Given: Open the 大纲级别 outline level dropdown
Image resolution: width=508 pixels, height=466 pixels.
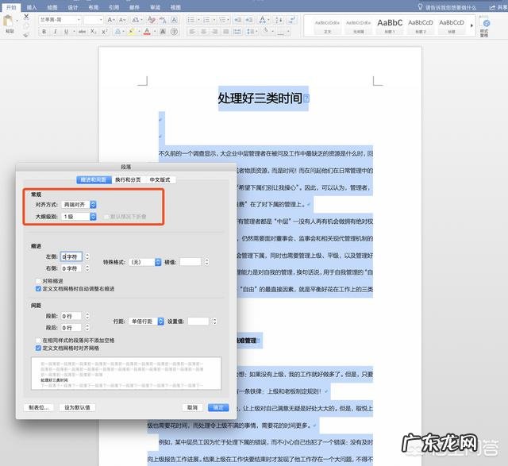Looking at the screenshot, I should (x=79, y=217).
